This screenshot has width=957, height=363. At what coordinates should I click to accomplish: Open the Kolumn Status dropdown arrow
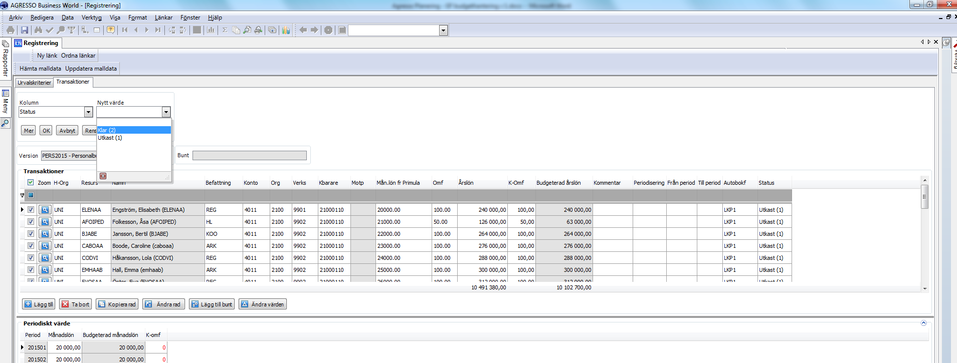88,112
